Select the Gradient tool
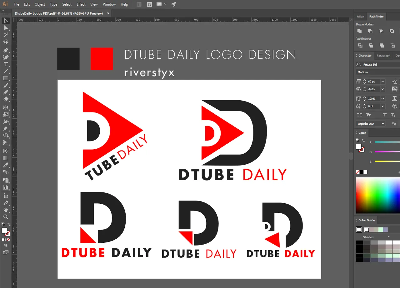The height and width of the screenshot is (288, 400). coord(6,158)
